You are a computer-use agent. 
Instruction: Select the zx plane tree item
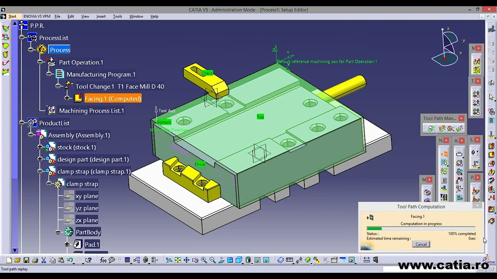(x=87, y=220)
